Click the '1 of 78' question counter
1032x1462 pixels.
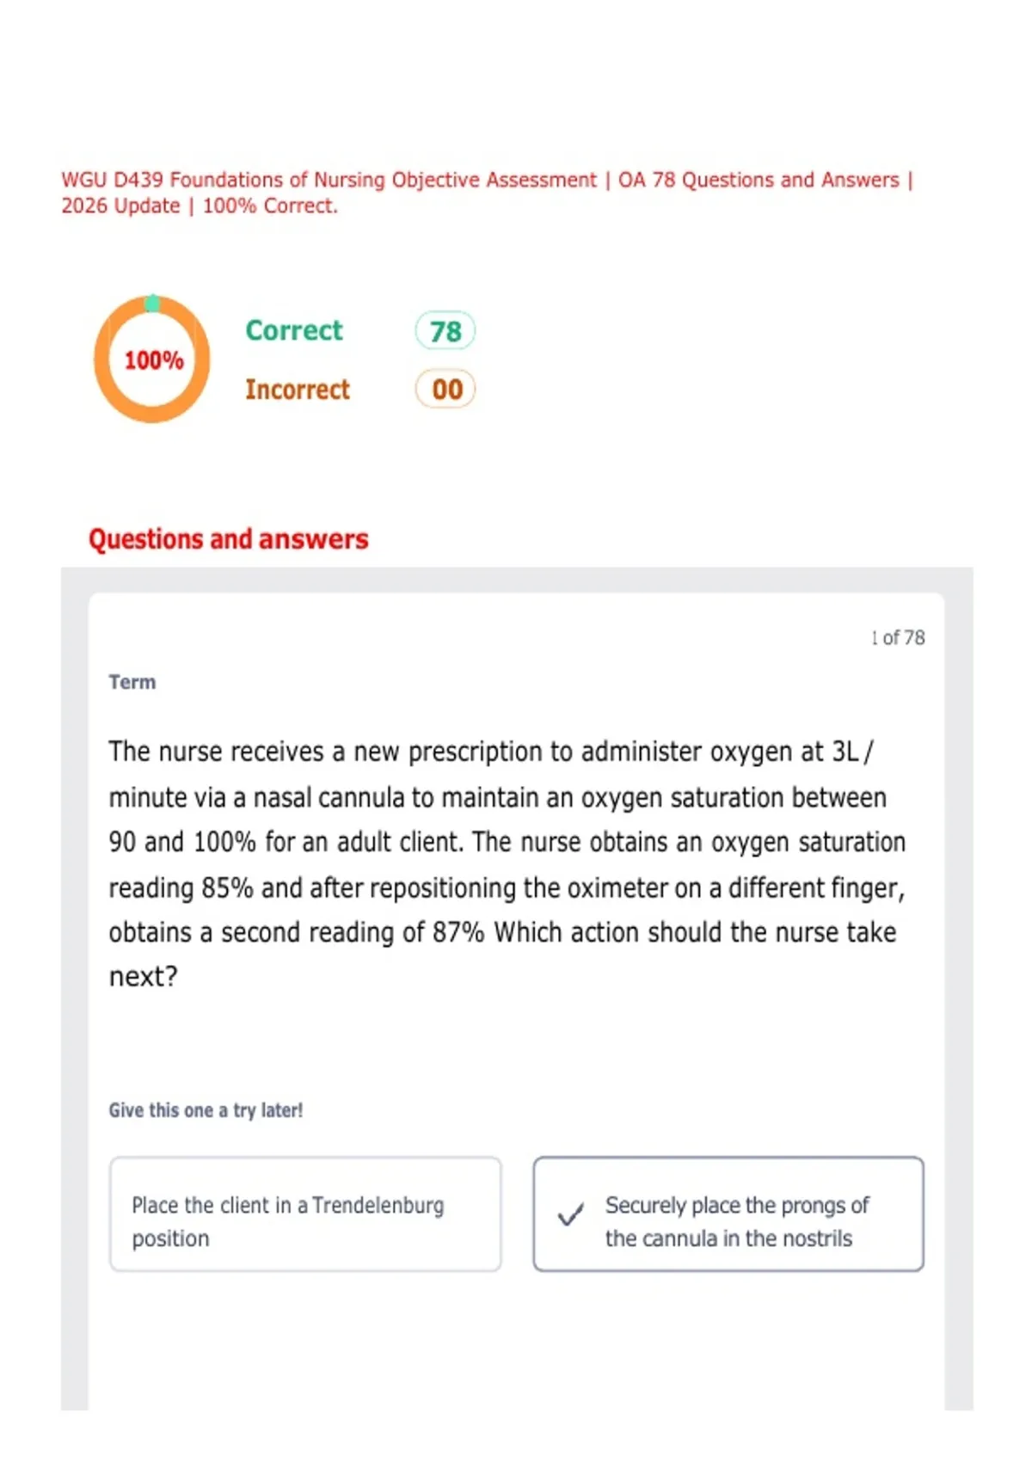coord(897,637)
